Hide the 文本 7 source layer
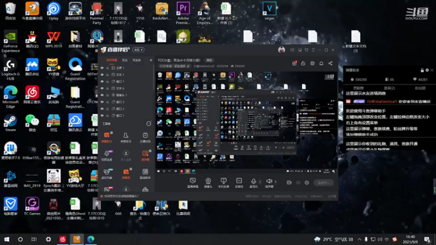 pyautogui.click(x=102, y=75)
